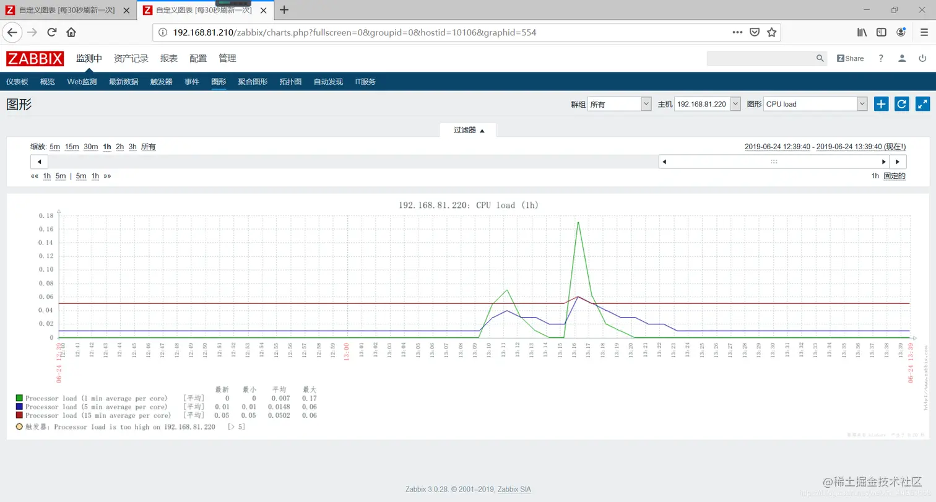This screenshot has height=502, width=936.
Task: Open the Firefox account icon
Action: click(901, 32)
